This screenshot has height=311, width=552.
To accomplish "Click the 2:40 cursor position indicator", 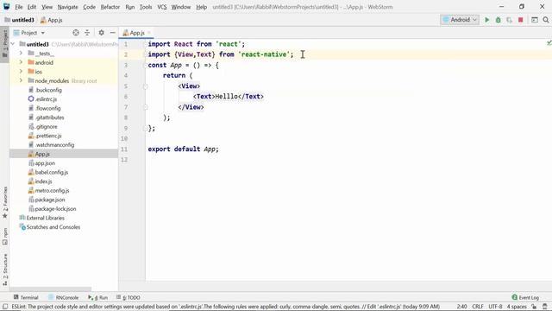I will pyautogui.click(x=462, y=307).
